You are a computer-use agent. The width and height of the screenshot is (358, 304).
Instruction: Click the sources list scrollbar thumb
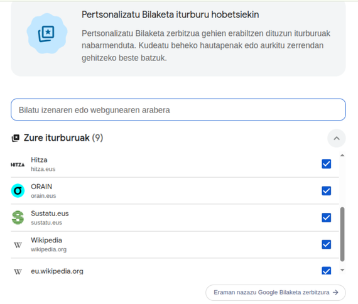click(x=342, y=234)
